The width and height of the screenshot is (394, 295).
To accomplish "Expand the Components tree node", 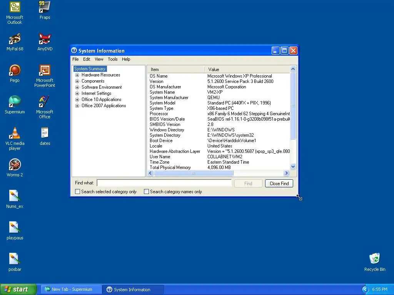I will (x=77, y=81).
